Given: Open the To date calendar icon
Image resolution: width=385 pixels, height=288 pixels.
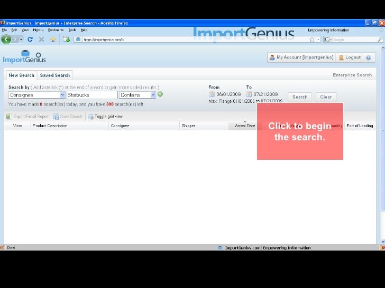Looking at the screenshot, I should tap(249, 94).
